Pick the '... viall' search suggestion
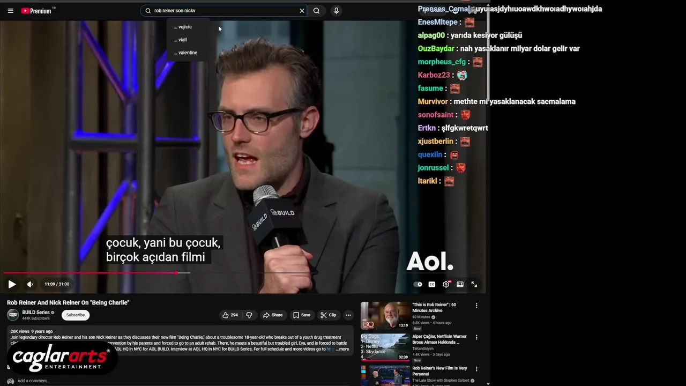 click(180, 40)
